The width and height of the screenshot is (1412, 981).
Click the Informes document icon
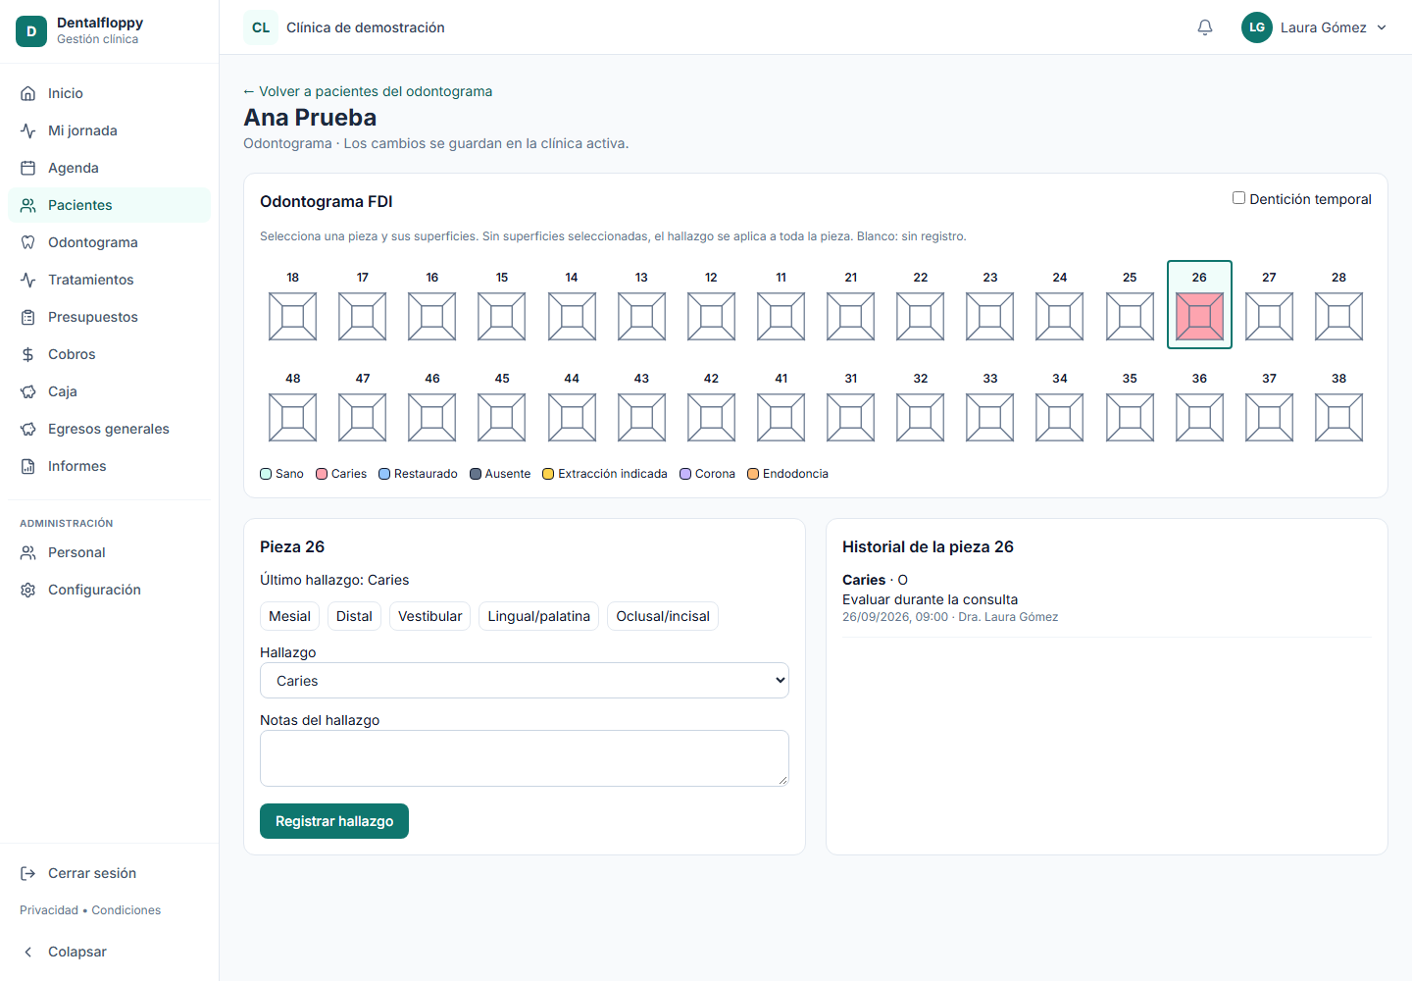(x=28, y=466)
